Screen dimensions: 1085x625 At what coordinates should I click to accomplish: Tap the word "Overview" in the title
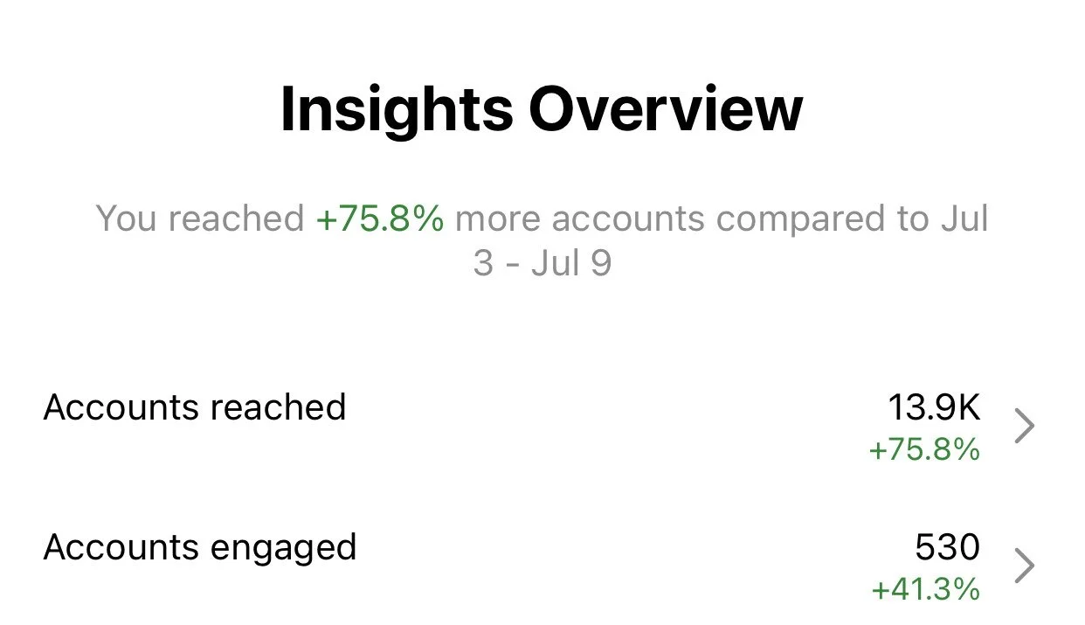pyautogui.click(x=666, y=110)
